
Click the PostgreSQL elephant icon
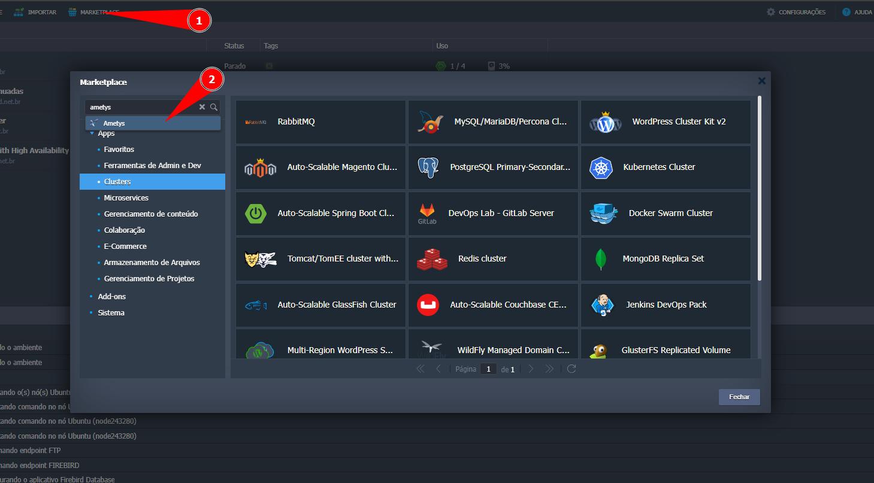tap(428, 168)
